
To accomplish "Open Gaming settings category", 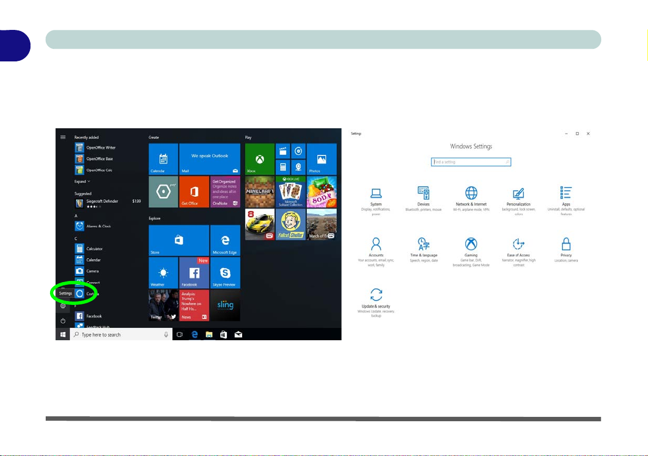I will [x=471, y=252].
